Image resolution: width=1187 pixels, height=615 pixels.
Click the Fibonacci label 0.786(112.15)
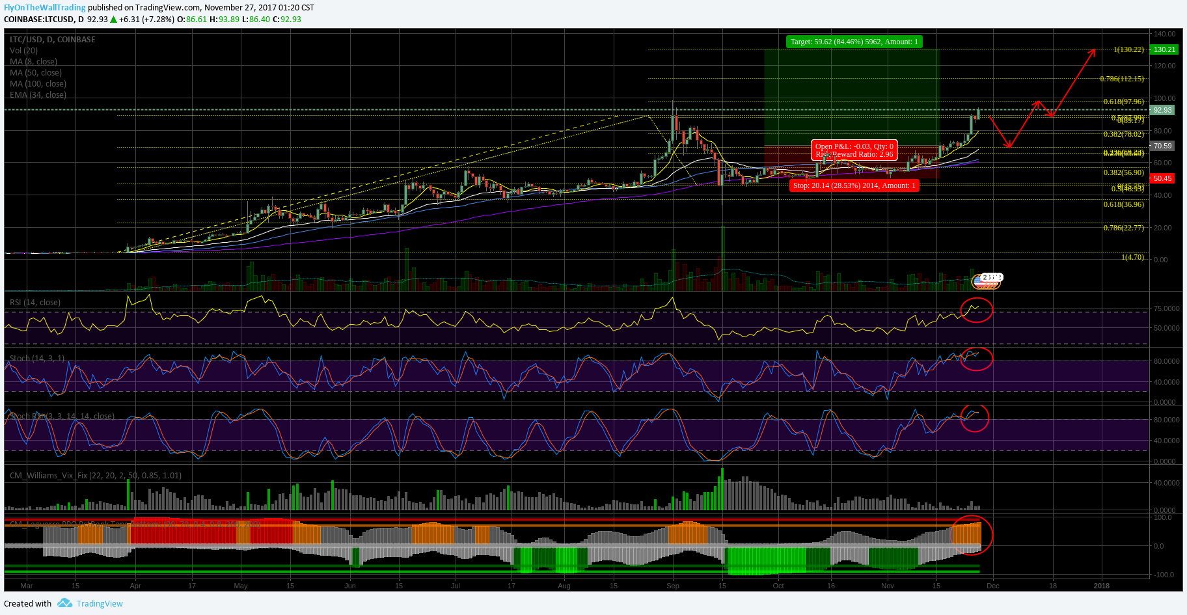[1122, 79]
